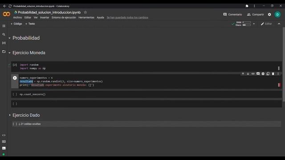285x160 pixels.
Task: Click the notebook title Probabilidad_solucion_introduccion.ipynb
Action: coord(49,12)
